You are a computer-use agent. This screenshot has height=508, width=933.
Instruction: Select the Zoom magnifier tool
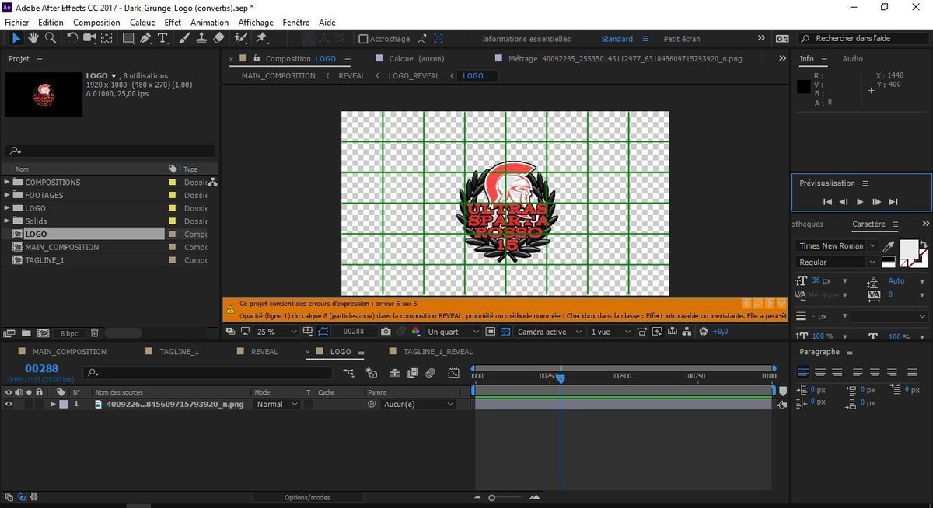coord(51,38)
